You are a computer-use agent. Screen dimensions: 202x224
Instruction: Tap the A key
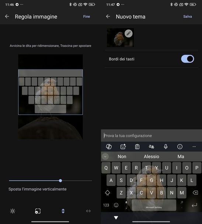pos(111,180)
